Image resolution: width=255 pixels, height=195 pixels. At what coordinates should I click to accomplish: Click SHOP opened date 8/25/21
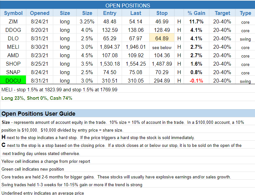coord(40,64)
